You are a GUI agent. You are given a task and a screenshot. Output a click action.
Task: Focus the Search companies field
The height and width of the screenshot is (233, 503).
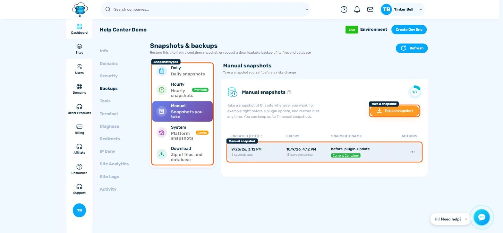point(205,9)
